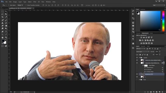Open the Opacity slider dropdown arrow
Image resolution: width=166 pixels, height=93 pixels.
click(x=160, y=52)
